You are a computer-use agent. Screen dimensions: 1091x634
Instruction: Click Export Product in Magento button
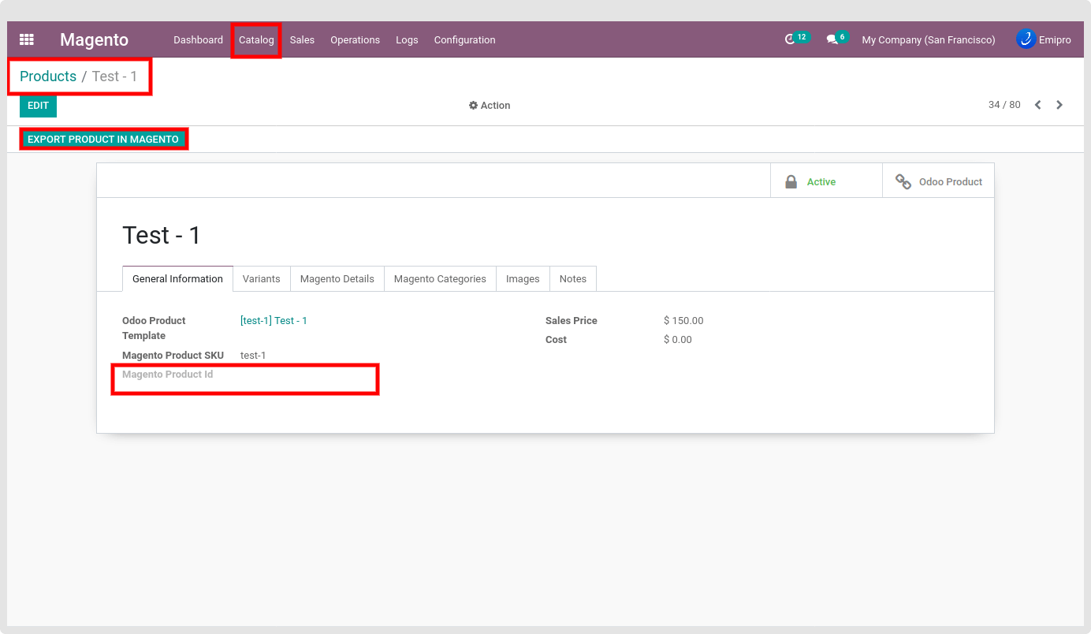(x=103, y=139)
